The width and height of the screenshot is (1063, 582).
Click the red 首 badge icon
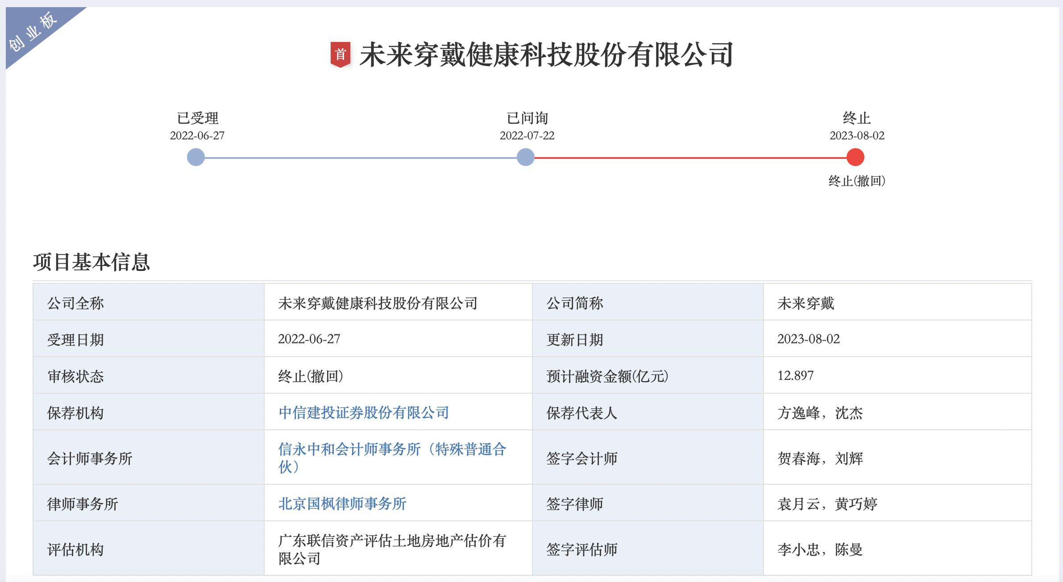click(x=340, y=54)
